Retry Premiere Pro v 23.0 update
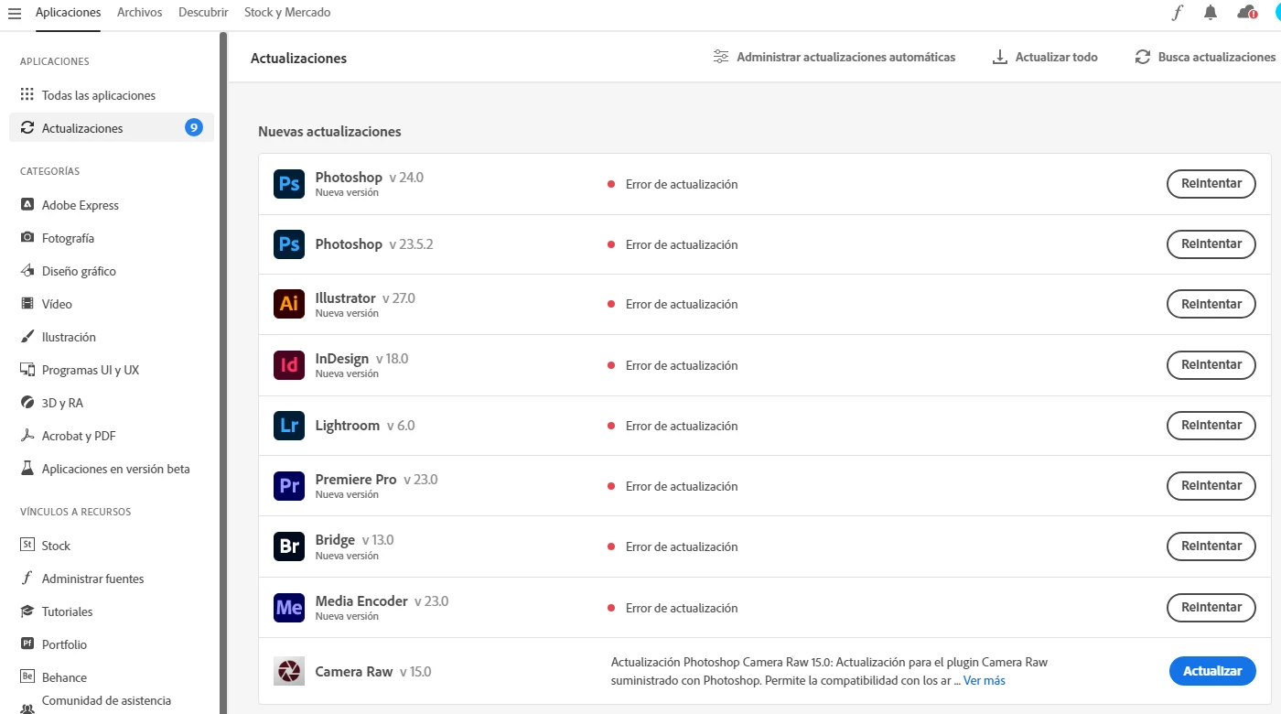The width and height of the screenshot is (1281, 714). 1211,485
